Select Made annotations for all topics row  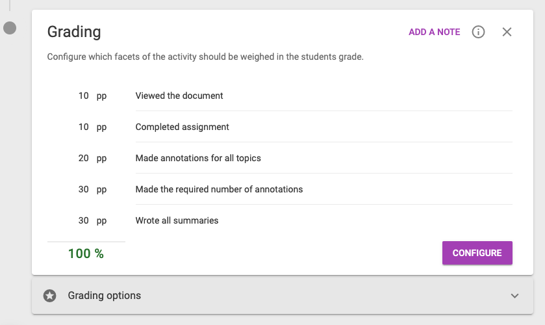(280, 158)
